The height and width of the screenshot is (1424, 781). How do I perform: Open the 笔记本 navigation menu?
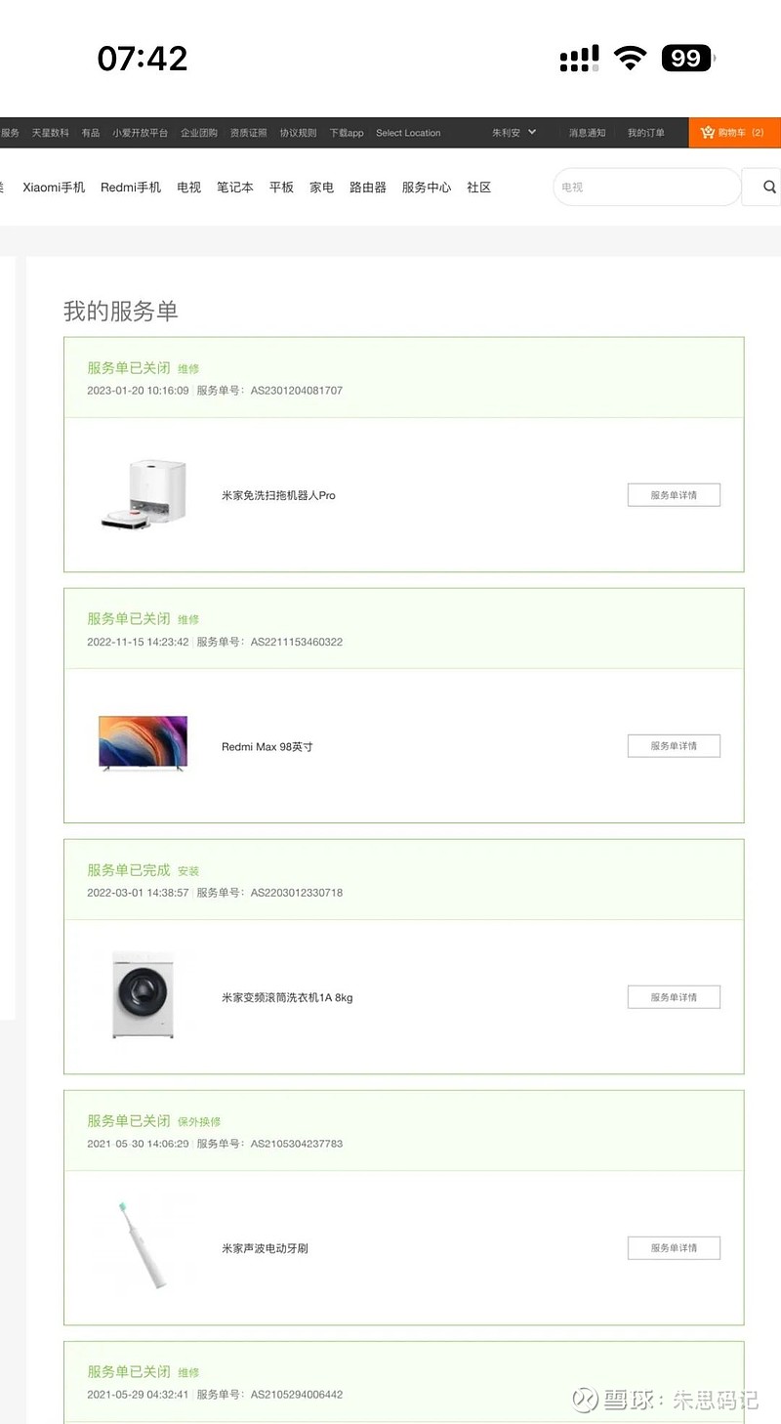(x=234, y=188)
